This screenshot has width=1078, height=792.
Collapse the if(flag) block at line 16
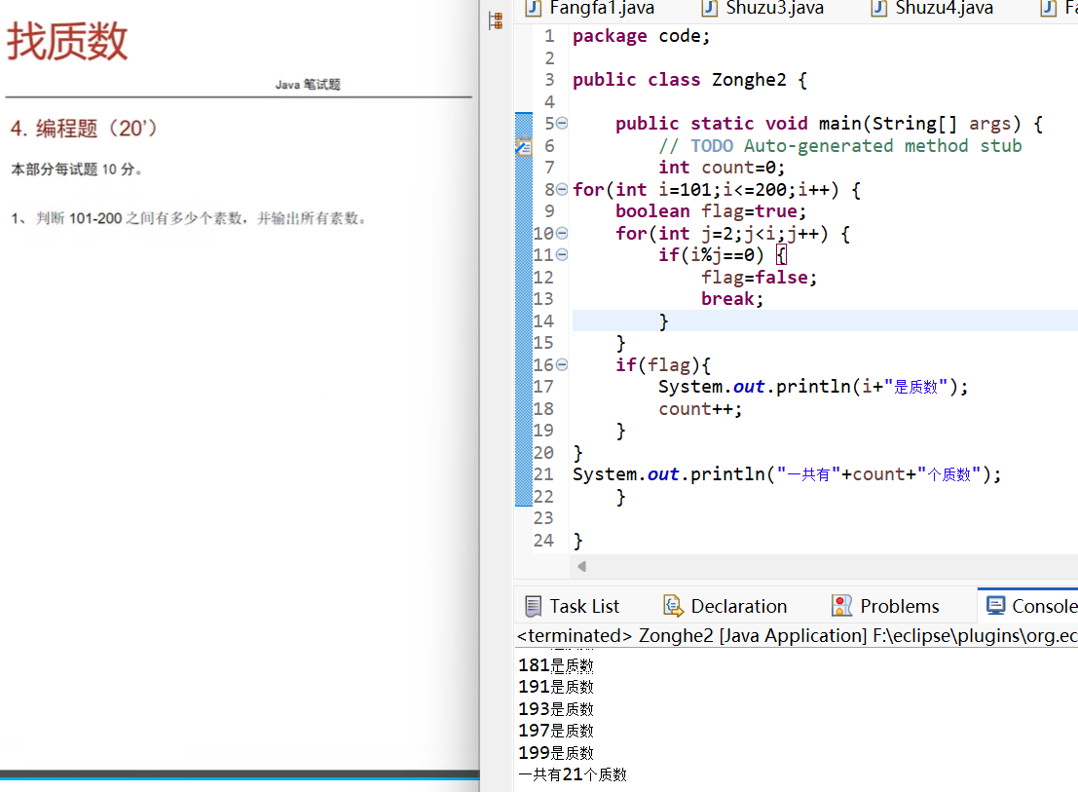(x=562, y=364)
